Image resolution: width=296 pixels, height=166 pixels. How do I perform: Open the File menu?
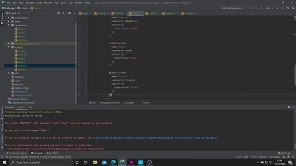coord(8,3)
